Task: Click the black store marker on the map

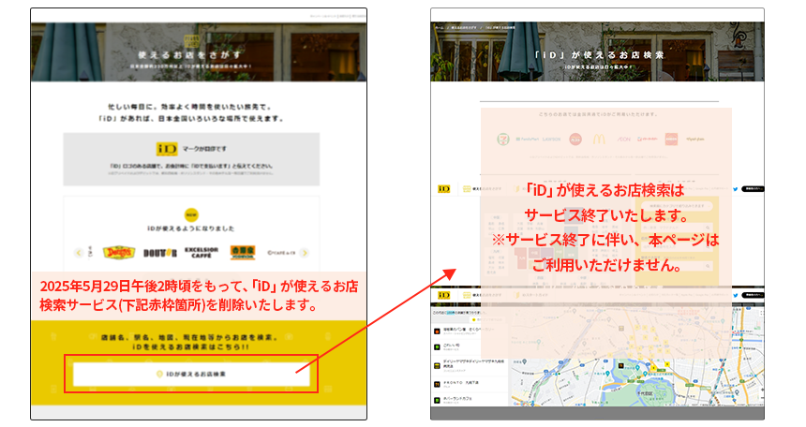Action: tap(621, 365)
